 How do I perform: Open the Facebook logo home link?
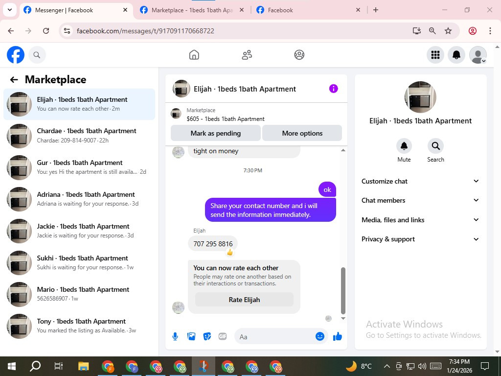coord(15,55)
